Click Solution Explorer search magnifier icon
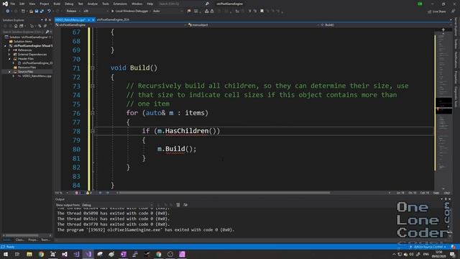Viewport: 460px width, 259px height. 47,32
